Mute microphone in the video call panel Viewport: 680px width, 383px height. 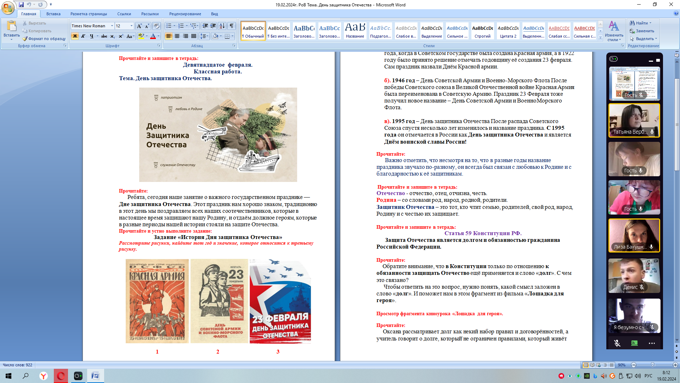click(x=617, y=343)
